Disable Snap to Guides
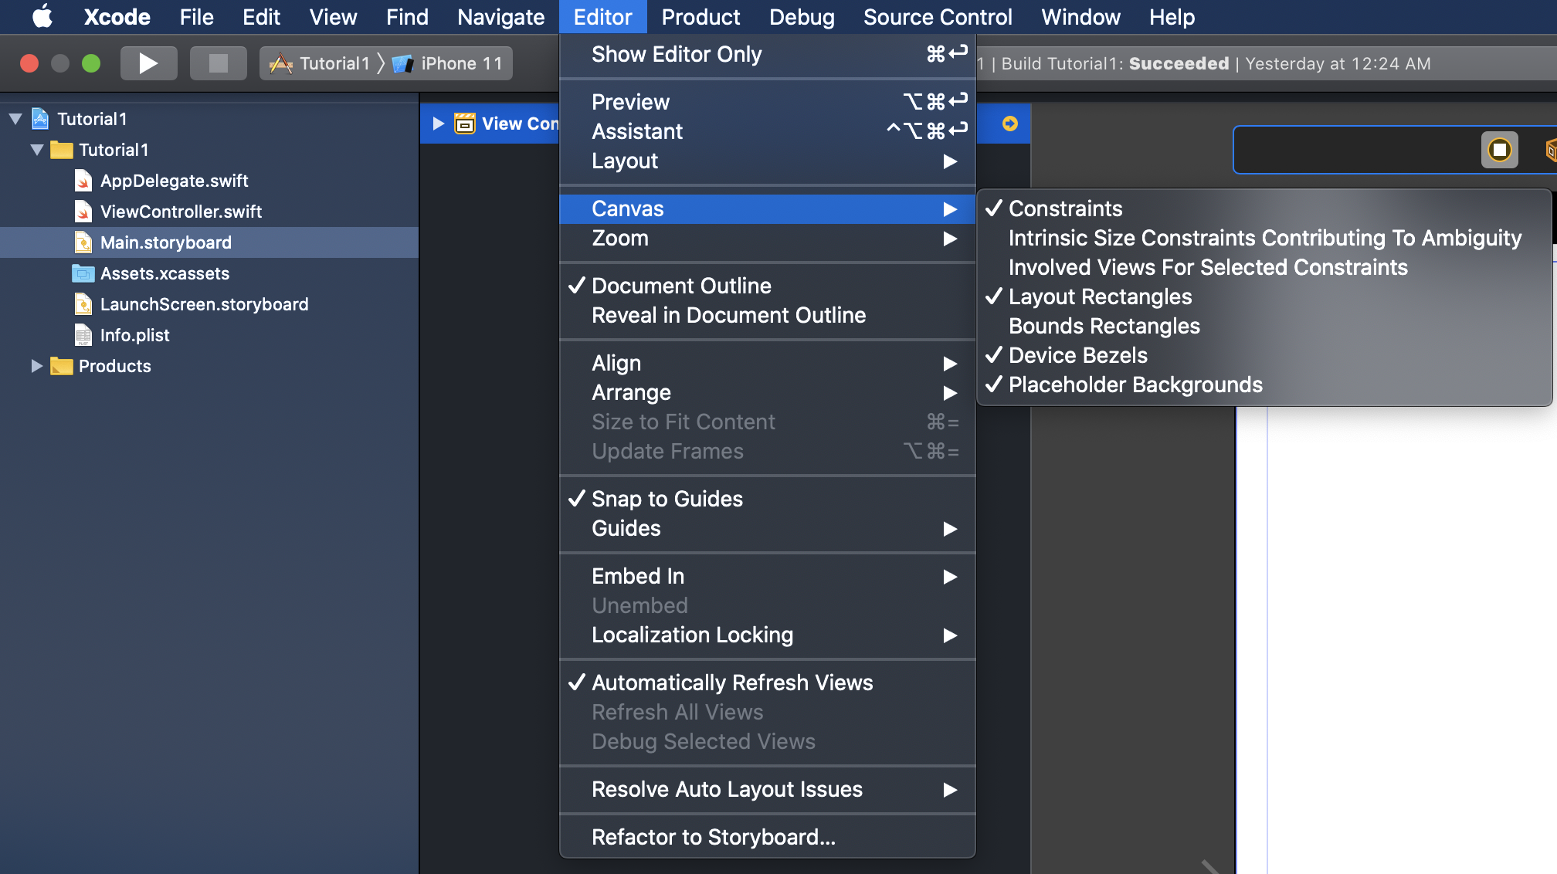The width and height of the screenshot is (1557, 874). [x=667, y=499]
